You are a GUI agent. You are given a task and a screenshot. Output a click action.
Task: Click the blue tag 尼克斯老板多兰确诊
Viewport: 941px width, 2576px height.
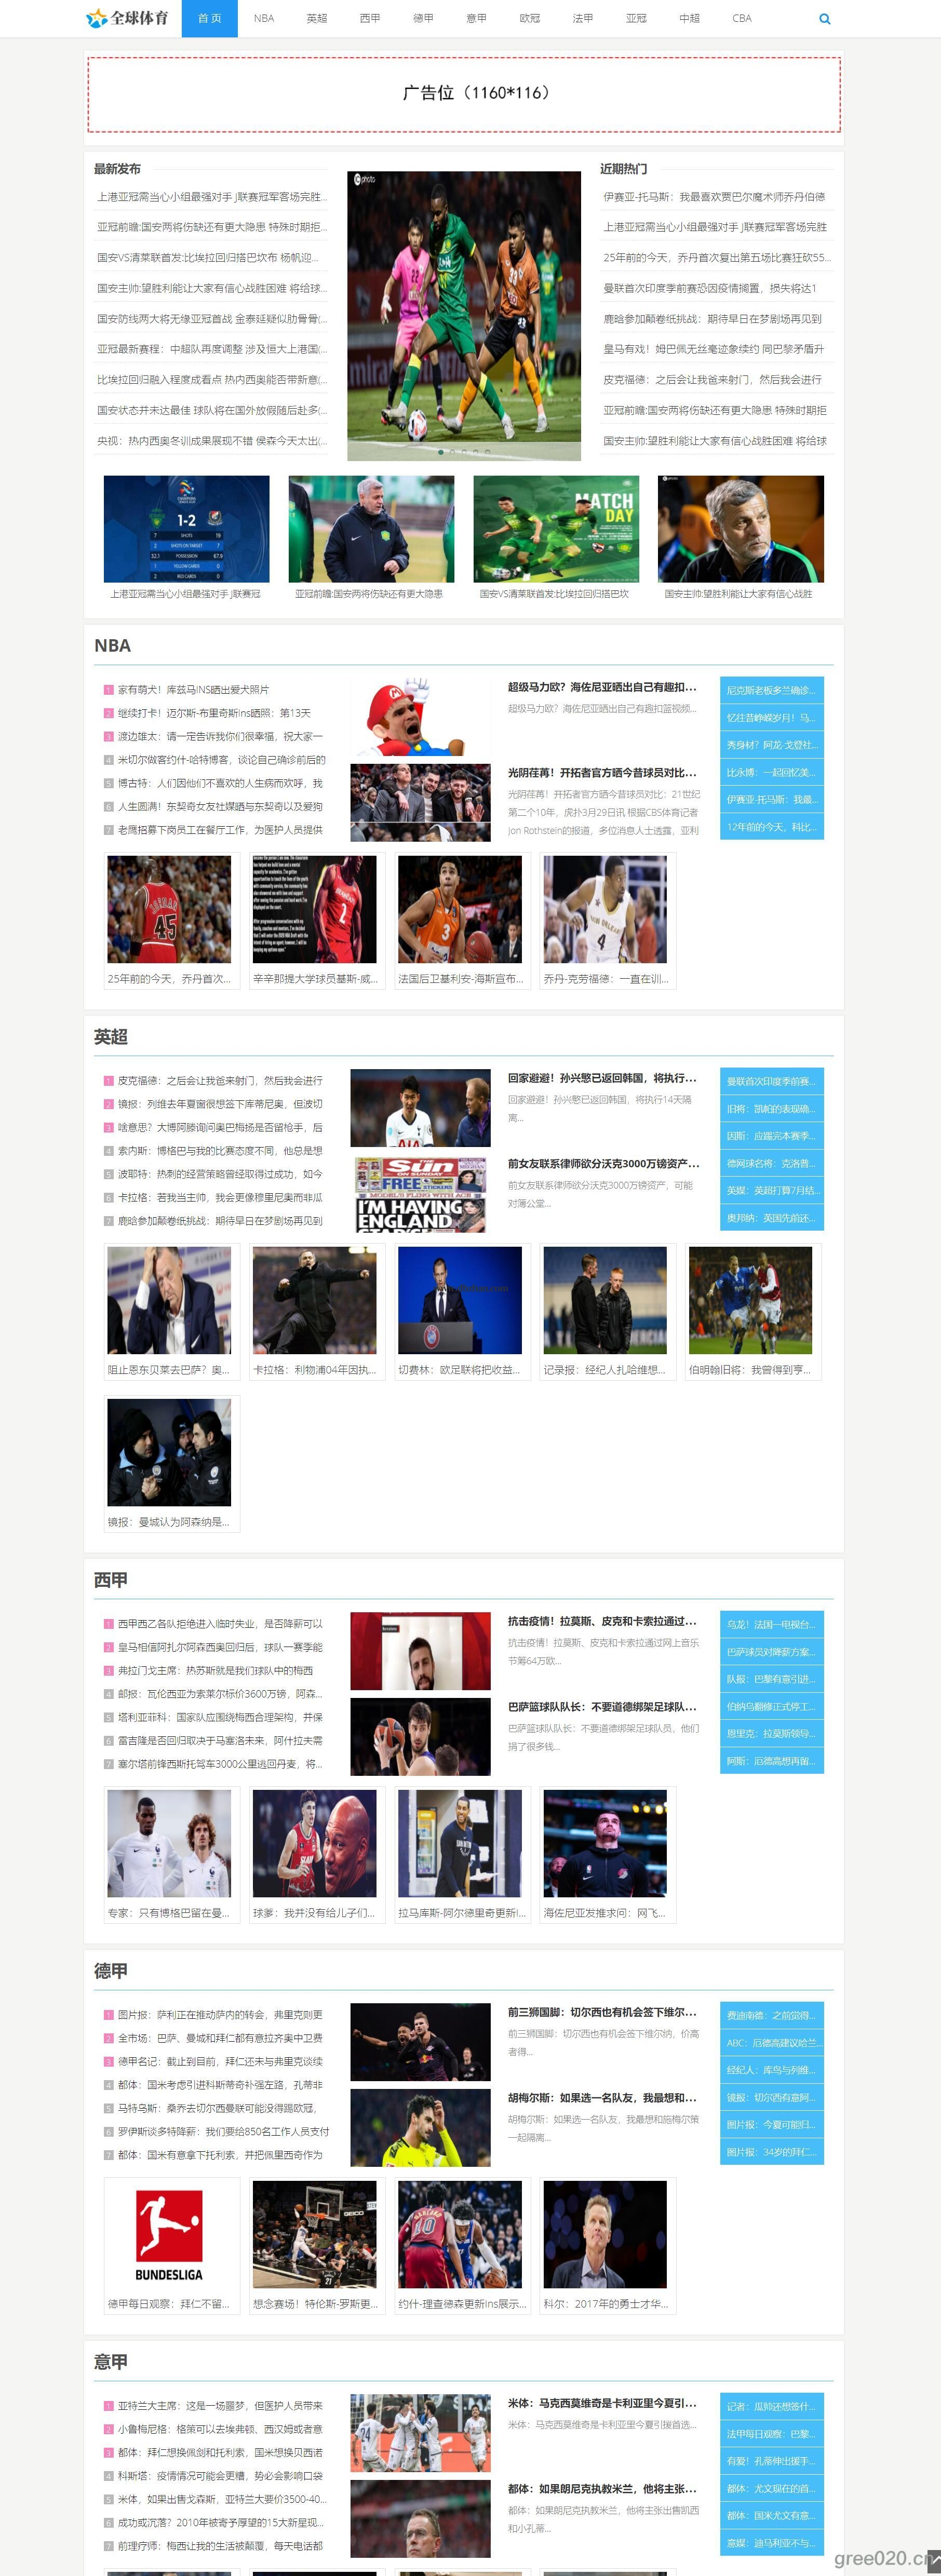771,690
